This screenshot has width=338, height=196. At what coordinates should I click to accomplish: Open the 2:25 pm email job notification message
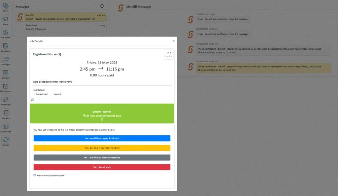click(223, 19)
